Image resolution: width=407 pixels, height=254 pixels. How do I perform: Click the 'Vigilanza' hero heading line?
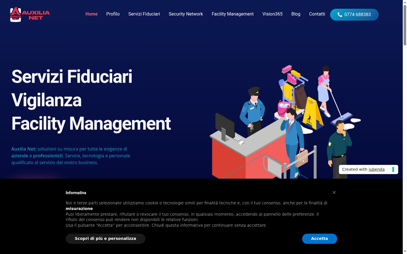tap(46, 100)
